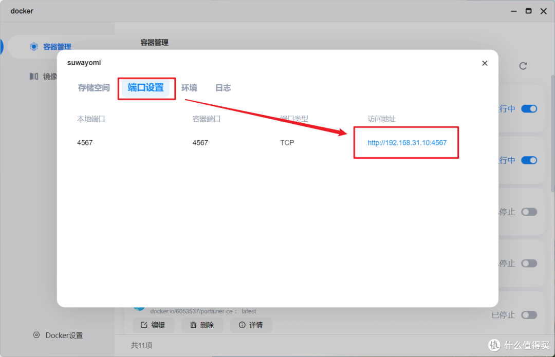Screen dimensions: 555x357
Task: Click the 镜像 sidebar icon
Action: coord(33,77)
